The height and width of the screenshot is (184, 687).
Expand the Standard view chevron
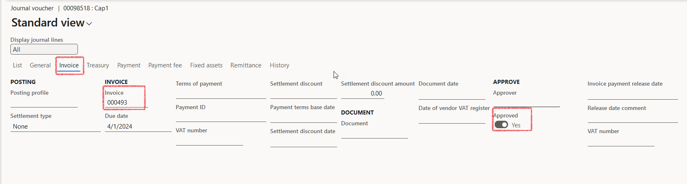(x=89, y=24)
